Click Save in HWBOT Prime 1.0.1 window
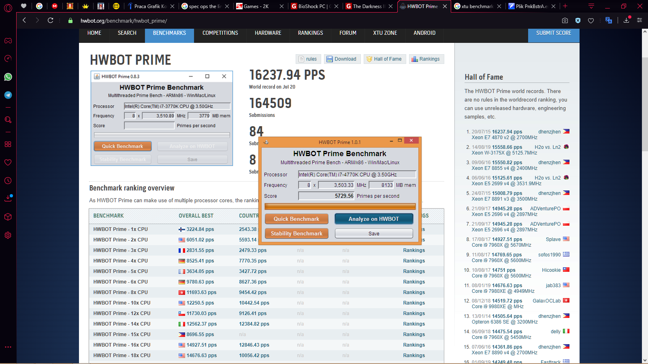Screen dimensions: 648x364 click(x=374, y=233)
